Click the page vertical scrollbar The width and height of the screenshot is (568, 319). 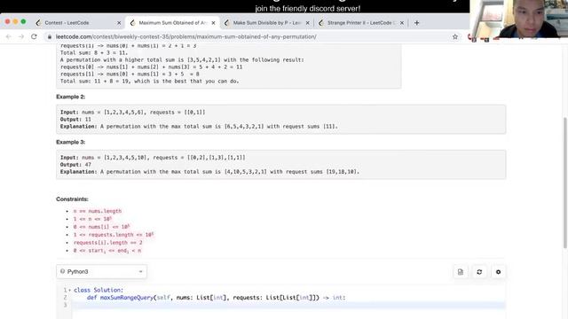(x=565, y=183)
